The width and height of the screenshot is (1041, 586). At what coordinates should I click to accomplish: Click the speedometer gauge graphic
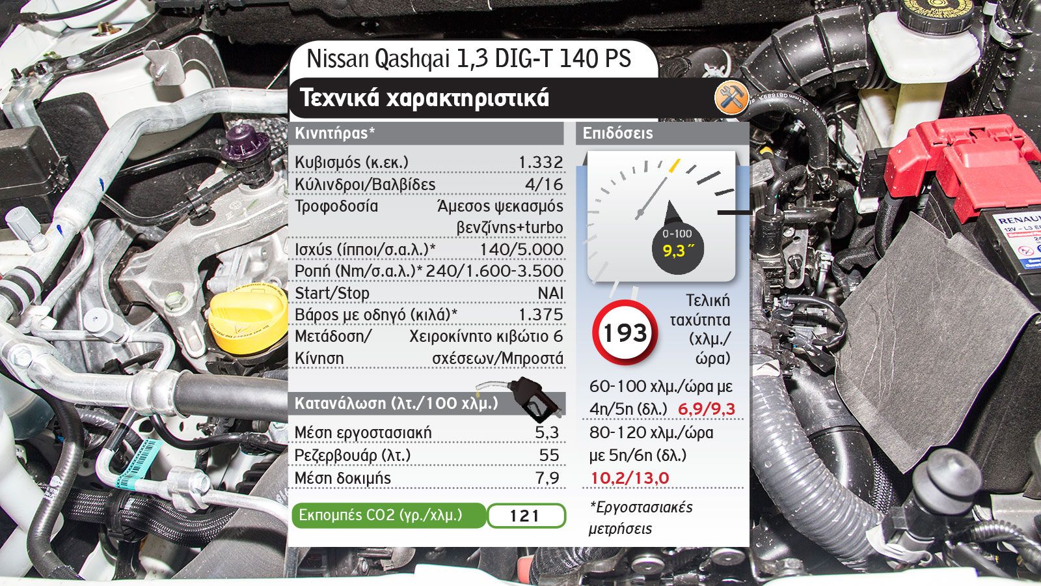coord(662,217)
